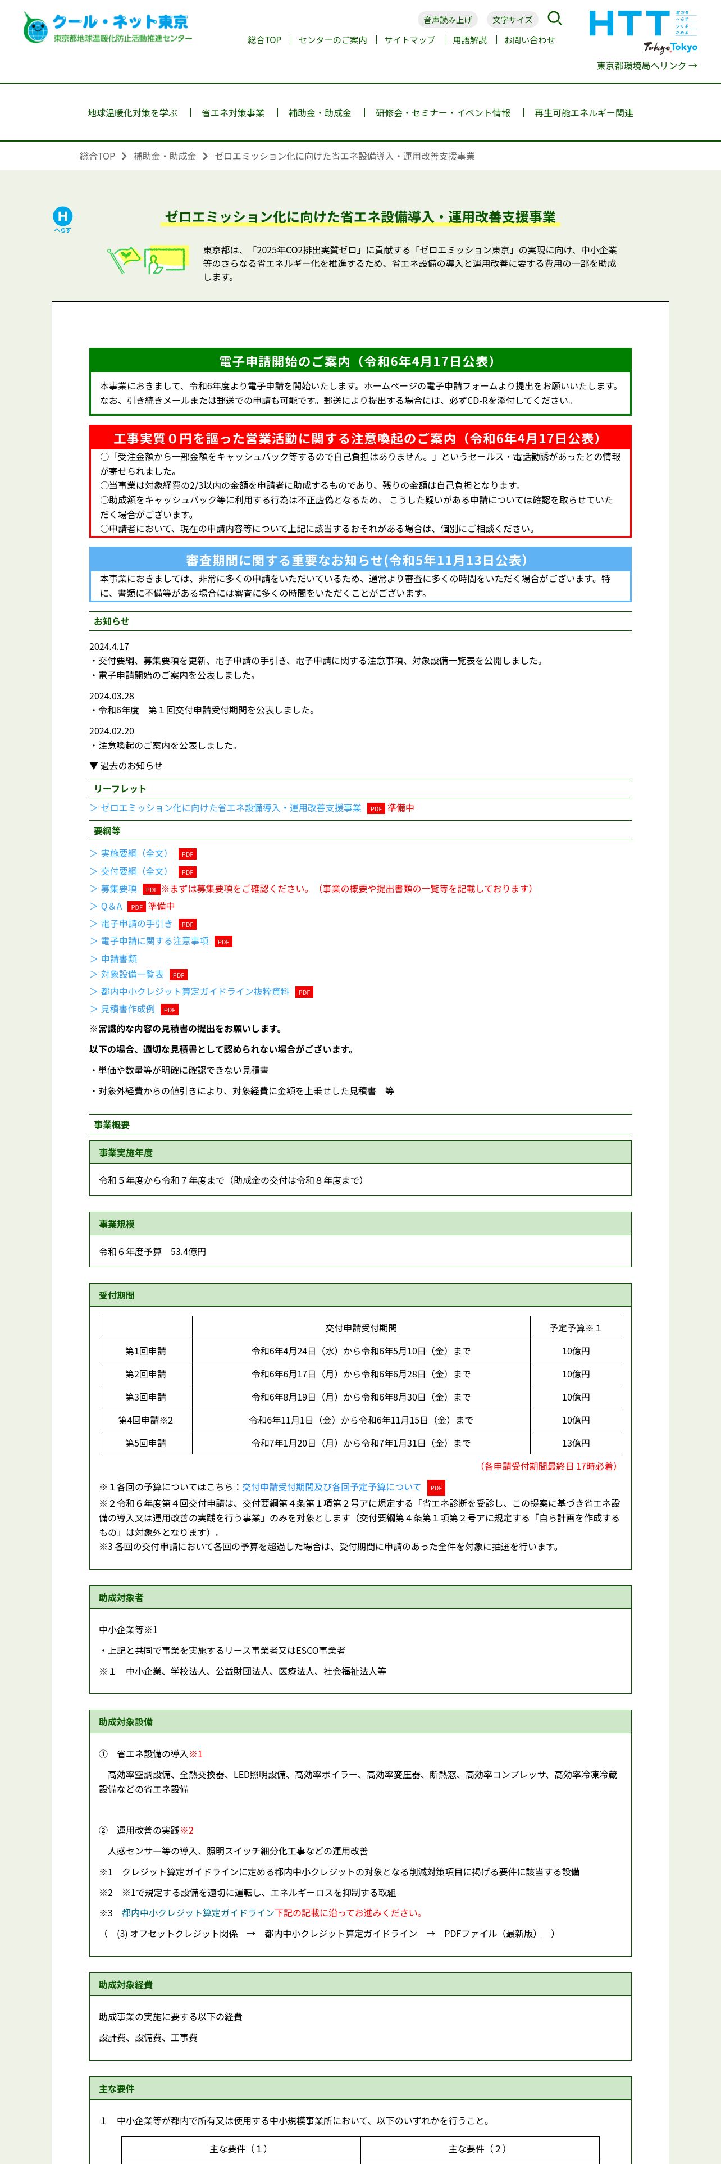
Task: Click PDF icon in the リーフレット row
Action: [x=376, y=808]
